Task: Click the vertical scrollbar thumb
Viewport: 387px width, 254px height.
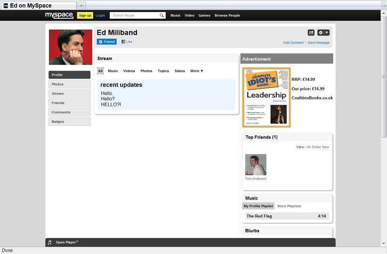Action: click(384, 77)
